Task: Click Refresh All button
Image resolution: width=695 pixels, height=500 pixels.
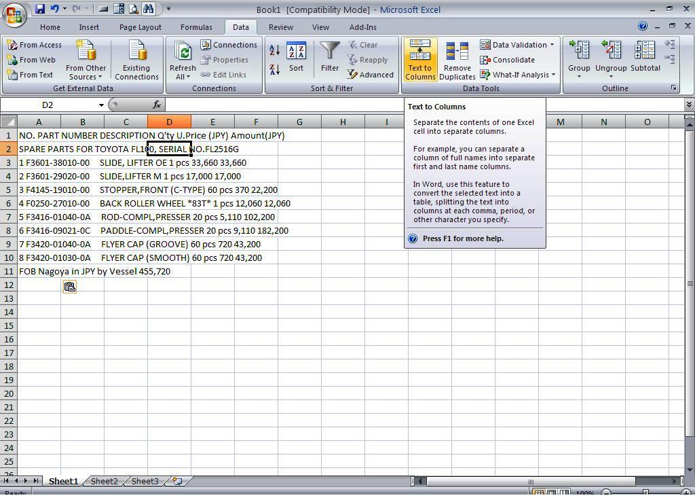Action: 183,60
